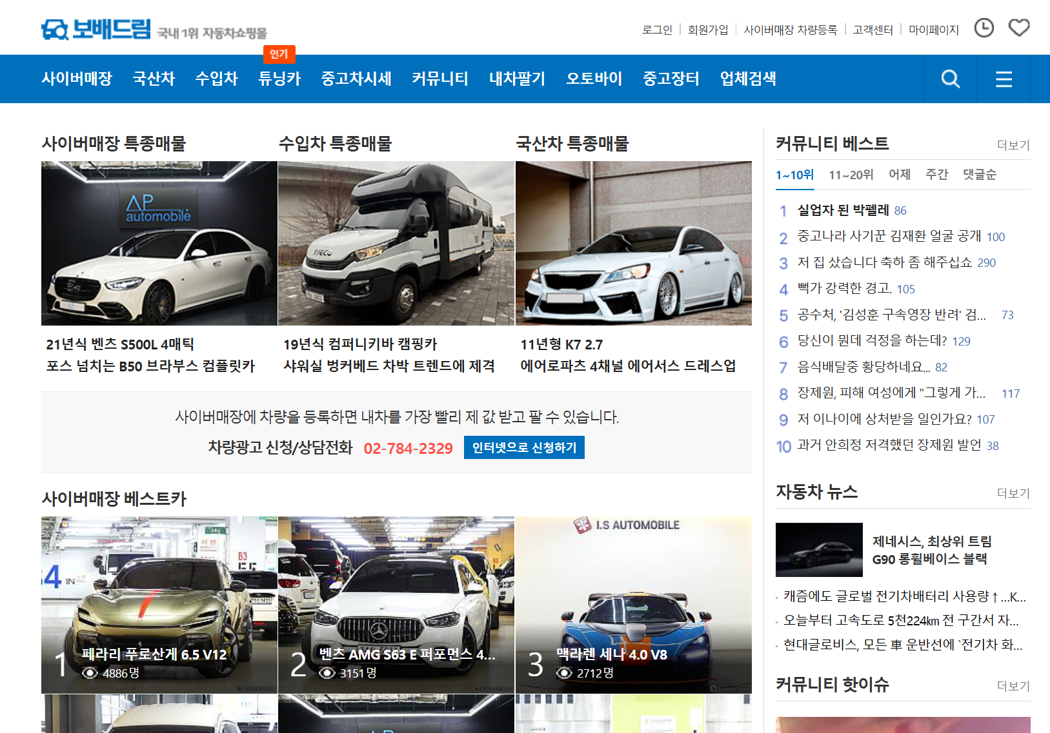
Task: Click phone number 02-784-2329
Action: (408, 448)
